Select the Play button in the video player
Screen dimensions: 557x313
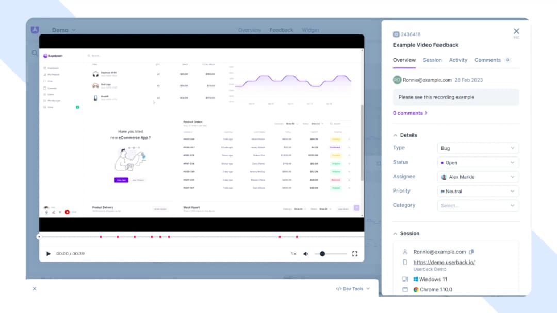coord(48,253)
